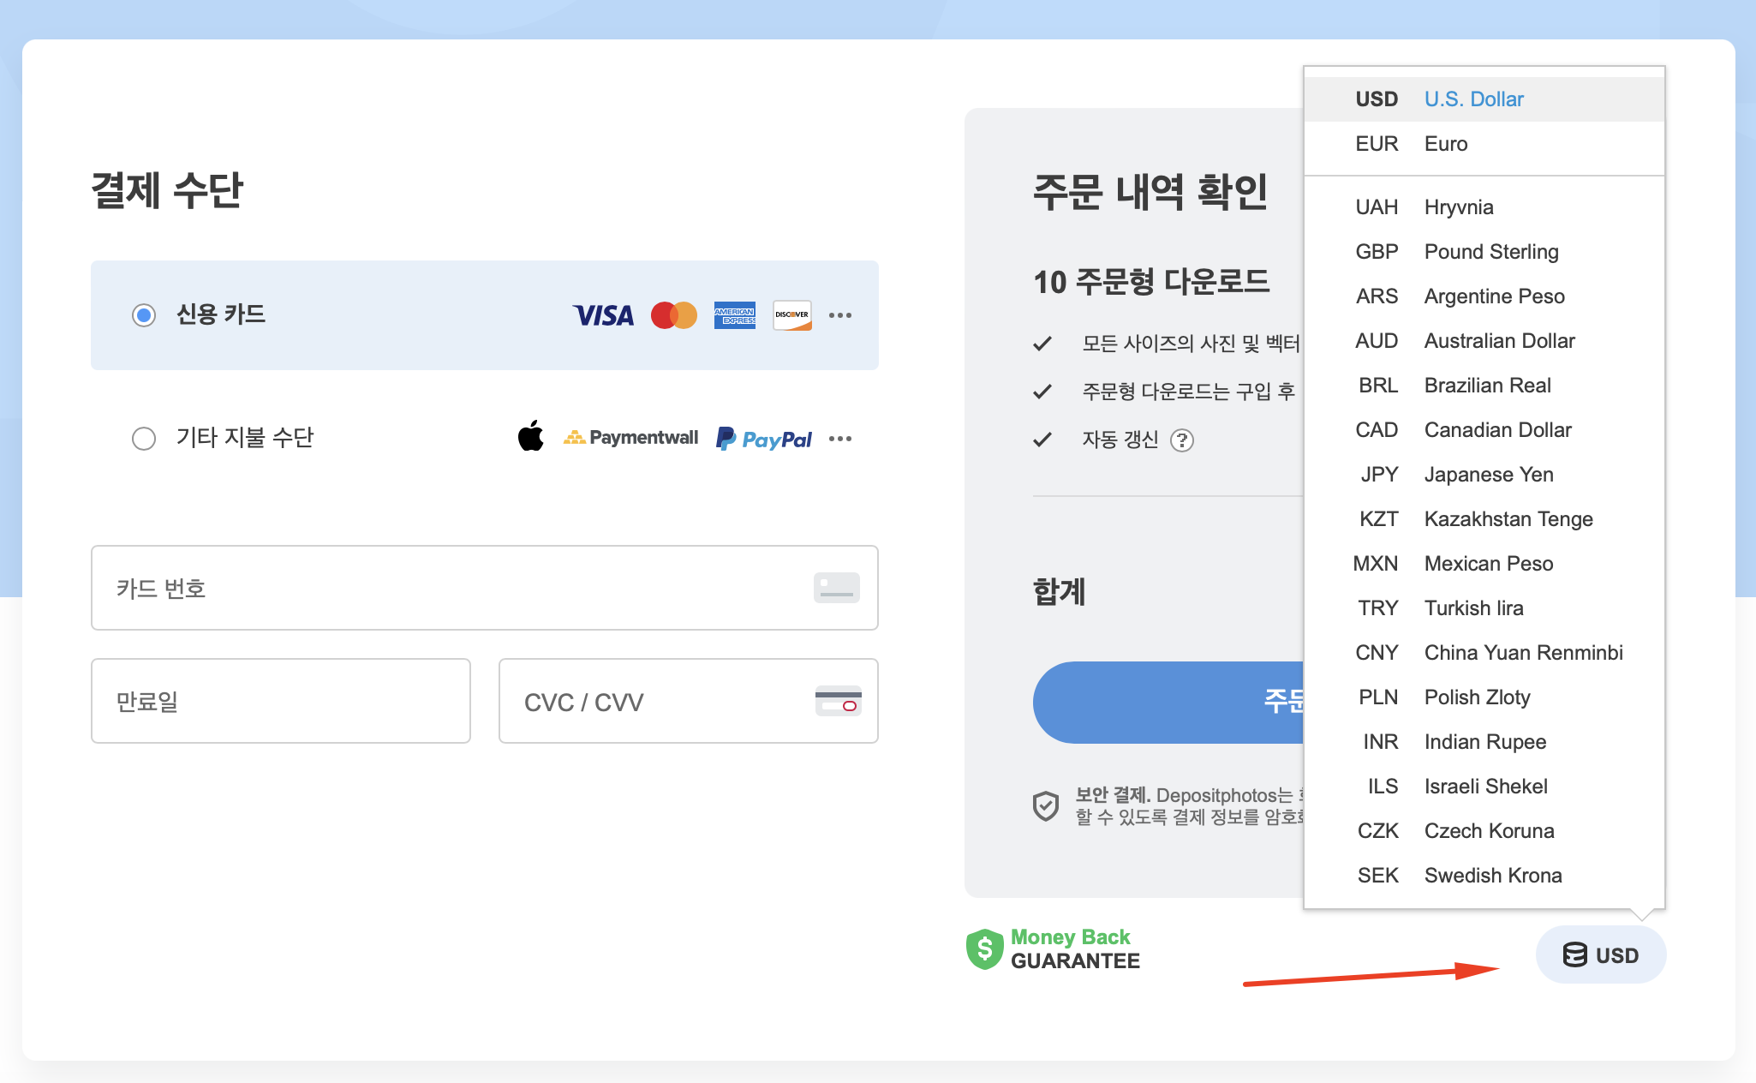Open the USD currency selector
The width and height of the screenshot is (1756, 1083).
[1601, 954]
